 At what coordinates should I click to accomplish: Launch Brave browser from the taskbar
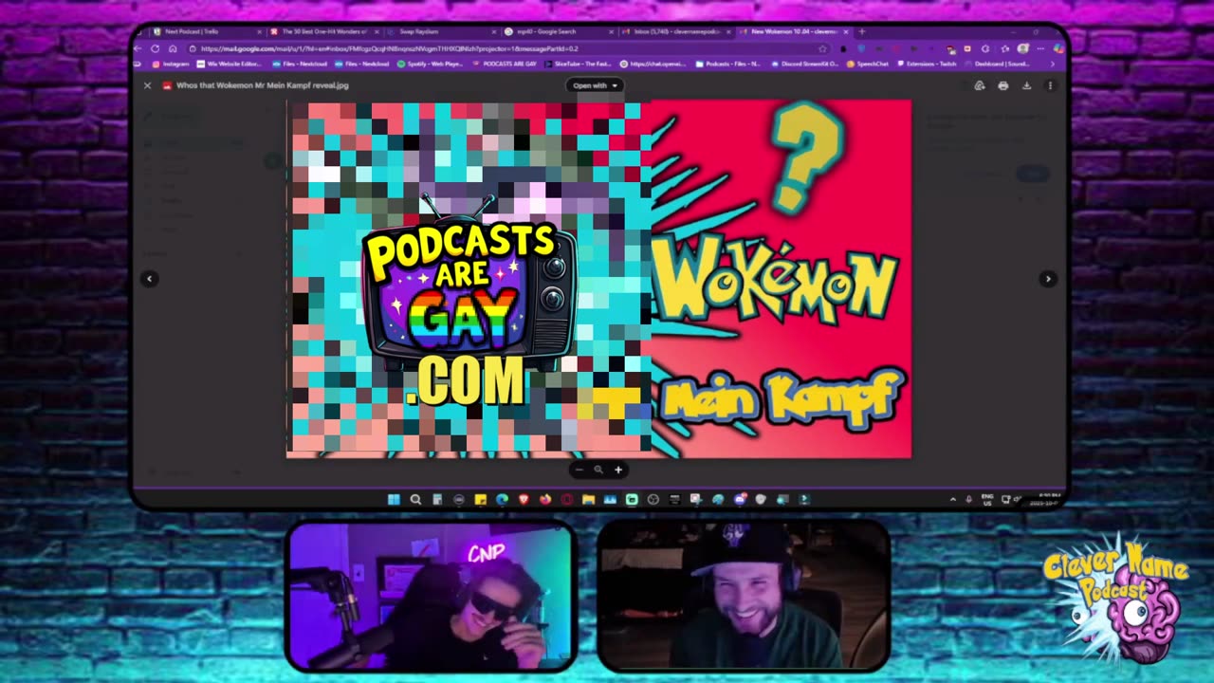click(524, 499)
